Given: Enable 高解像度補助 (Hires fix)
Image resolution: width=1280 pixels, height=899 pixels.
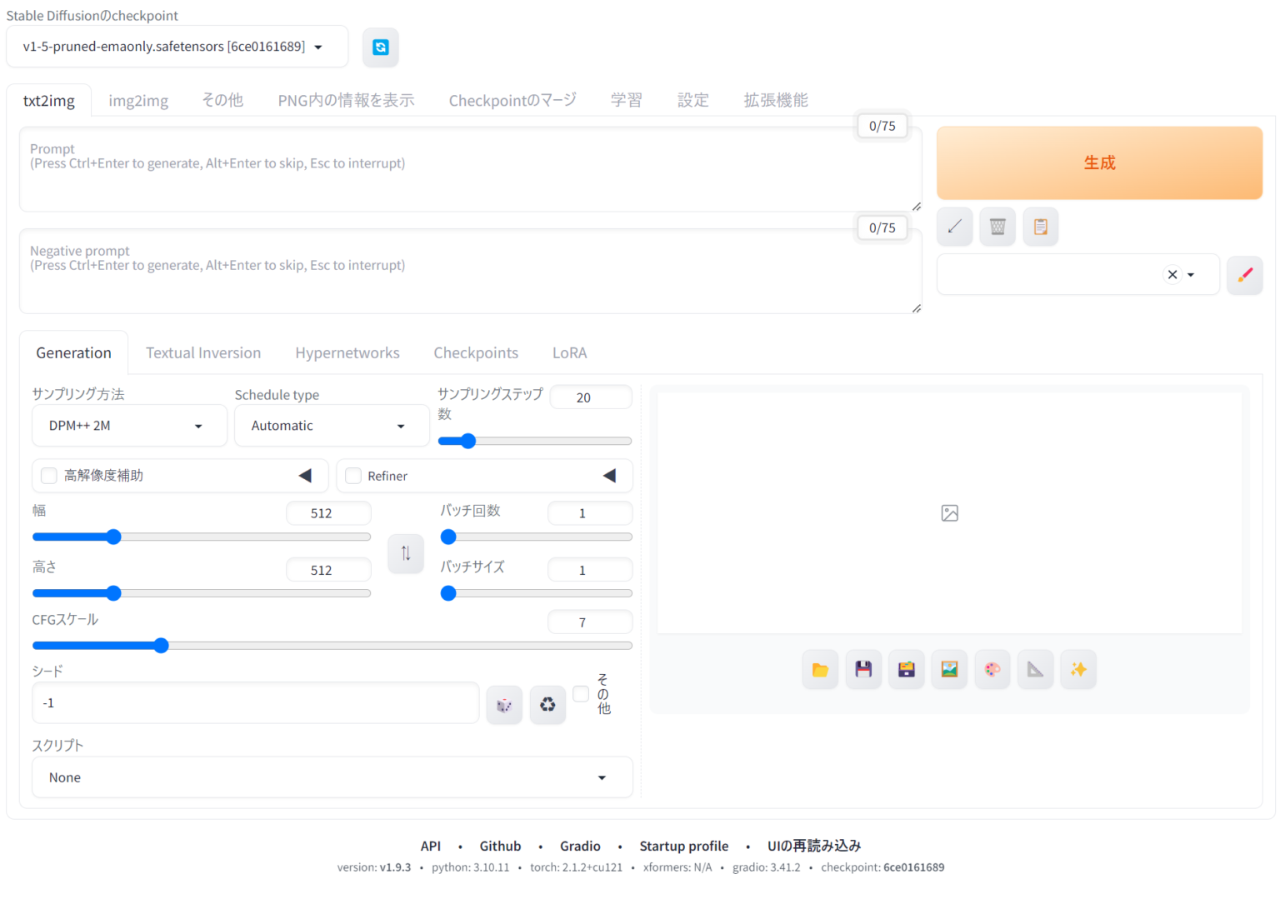Looking at the screenshot, I should 48,475.
